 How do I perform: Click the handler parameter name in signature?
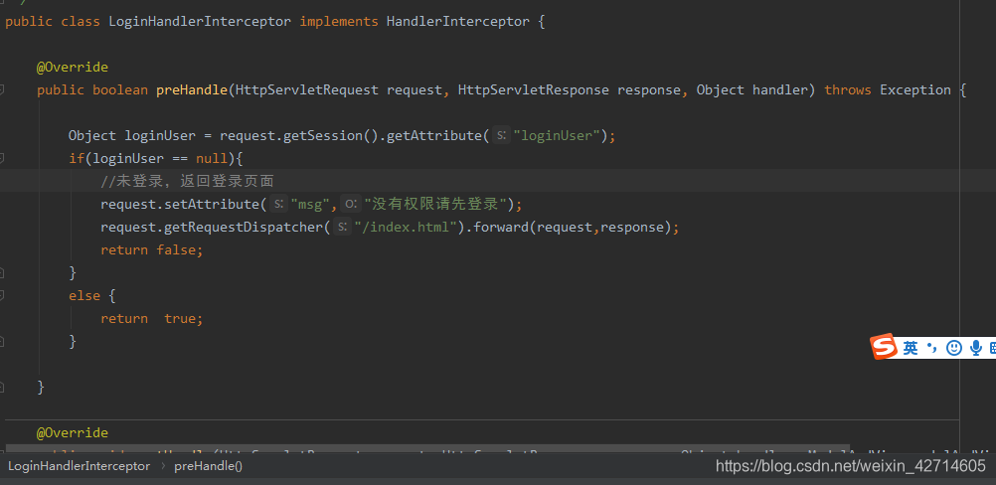pyautogui.click(x=780, y=90)
